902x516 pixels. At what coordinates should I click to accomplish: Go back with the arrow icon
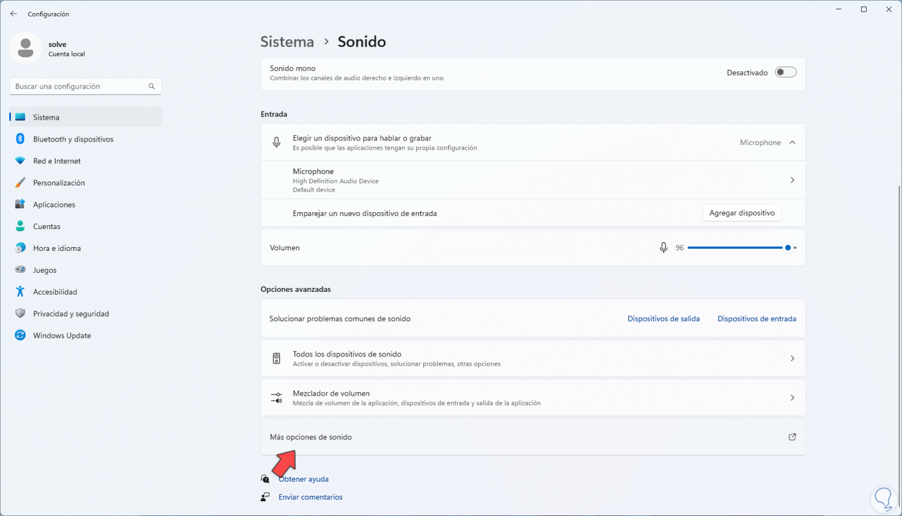coord(14,14)
